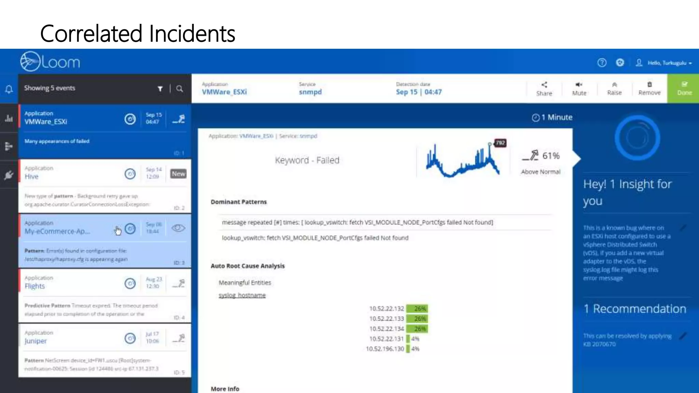
Task: Remove the incident
Action: coord(650,89)
